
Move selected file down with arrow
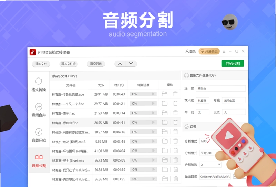click(131, 64)
